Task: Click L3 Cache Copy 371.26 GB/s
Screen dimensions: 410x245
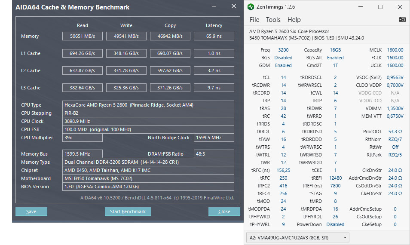Action: [170, 88]
